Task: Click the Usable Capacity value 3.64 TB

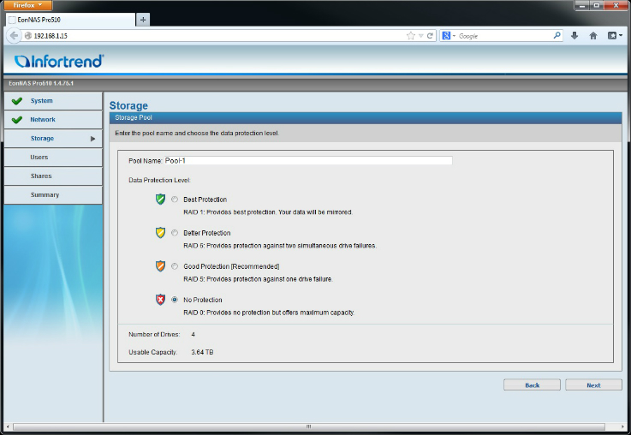Action: pyautogui.click(x=202, y=352)
